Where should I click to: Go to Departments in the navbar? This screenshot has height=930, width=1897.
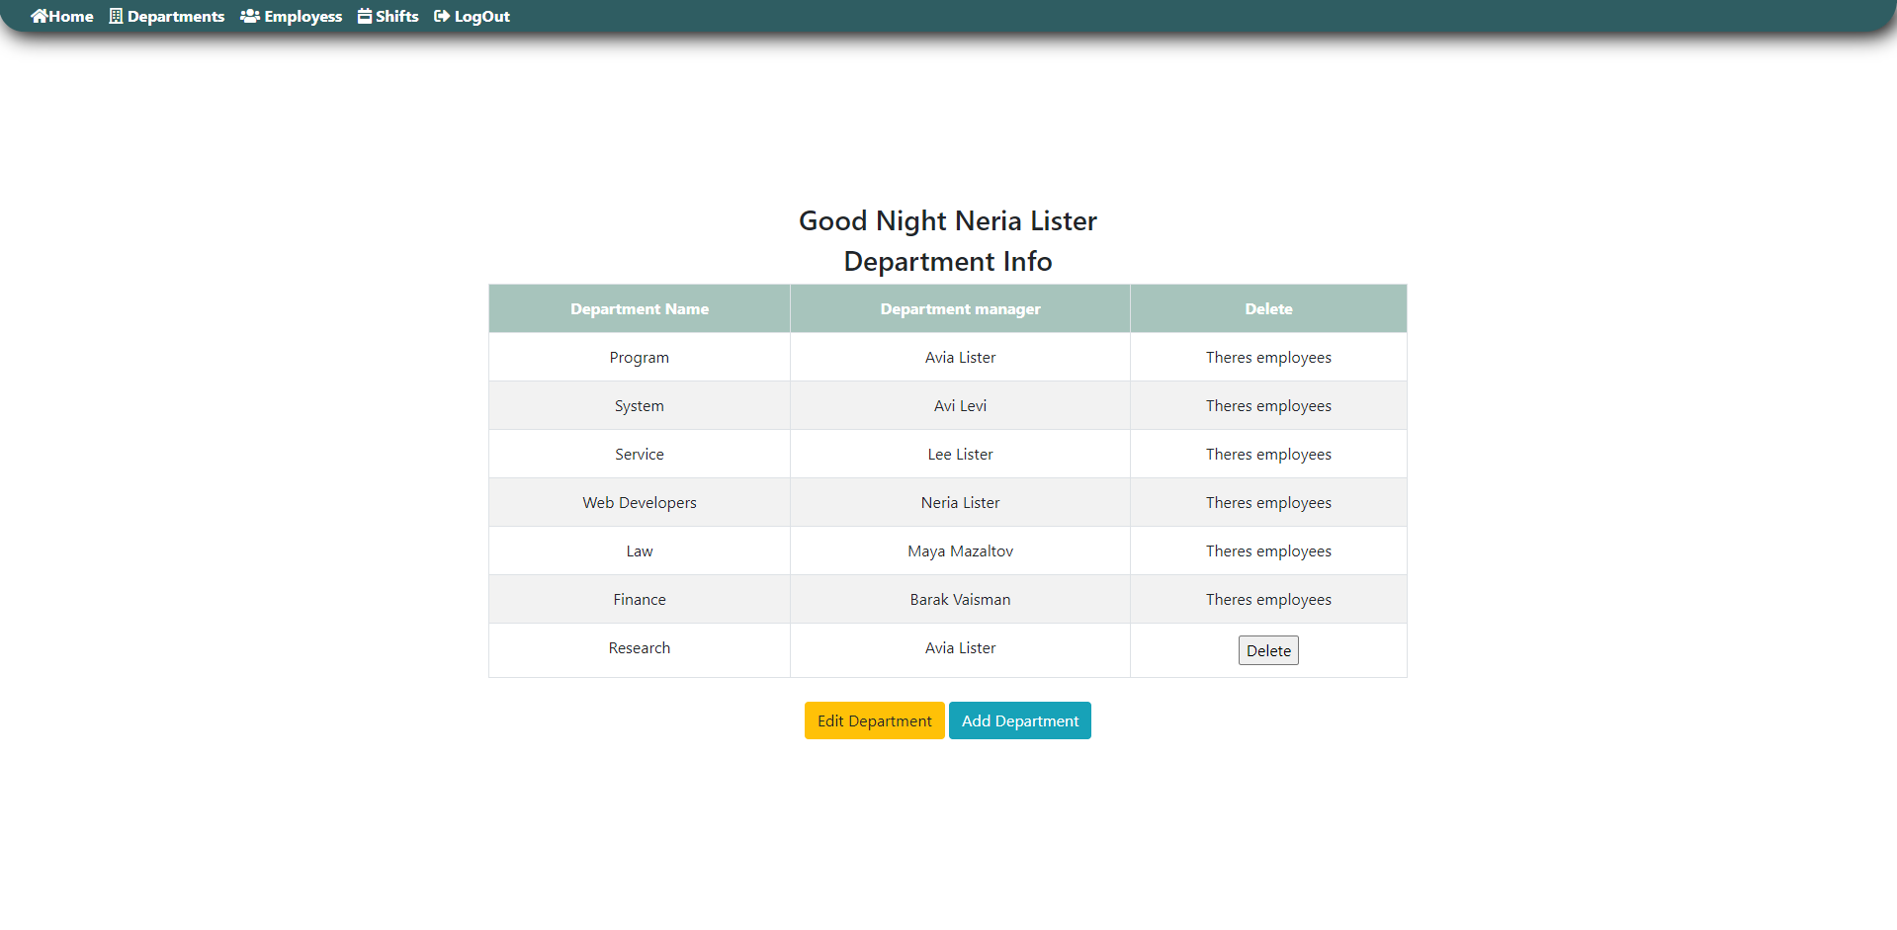tap(167, 16)
